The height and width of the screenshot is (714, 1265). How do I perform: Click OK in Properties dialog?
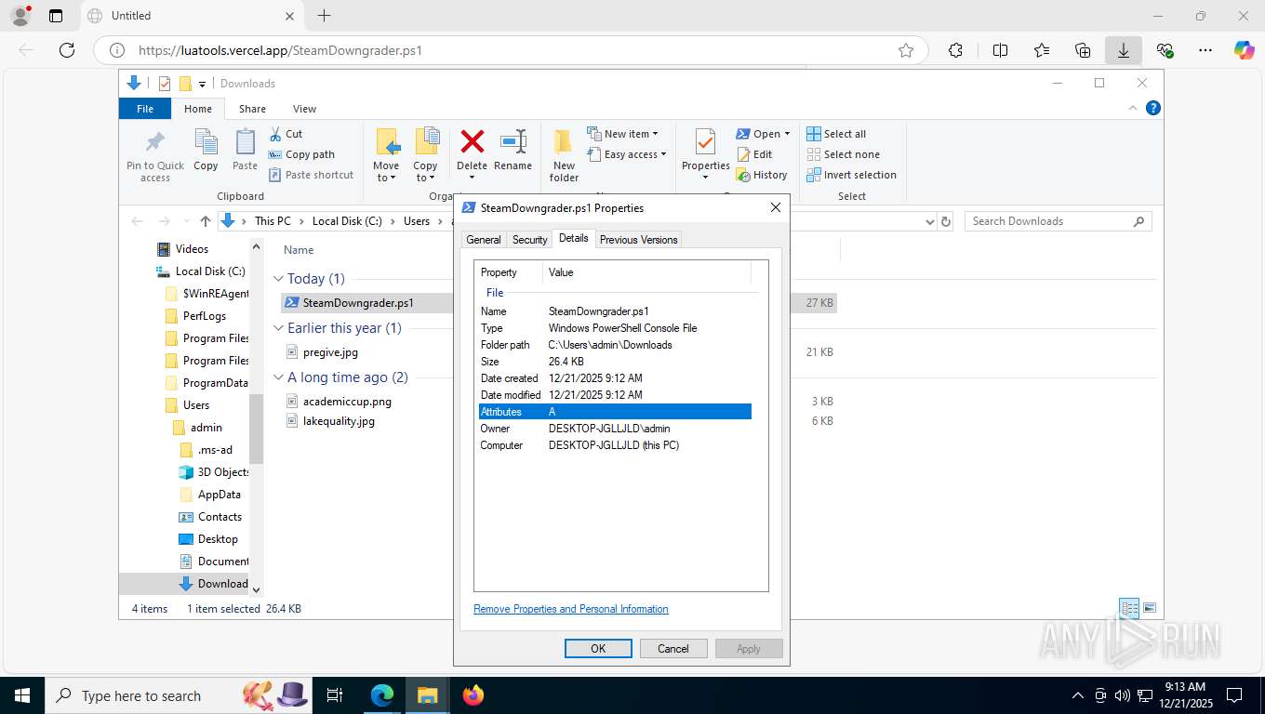pos(598,649)
